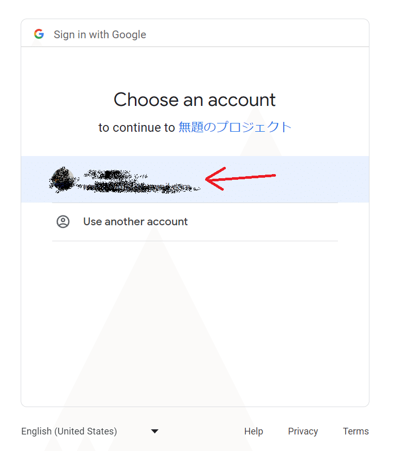
Task: Click the header bar right of the sign-in title
Action: 257,33
